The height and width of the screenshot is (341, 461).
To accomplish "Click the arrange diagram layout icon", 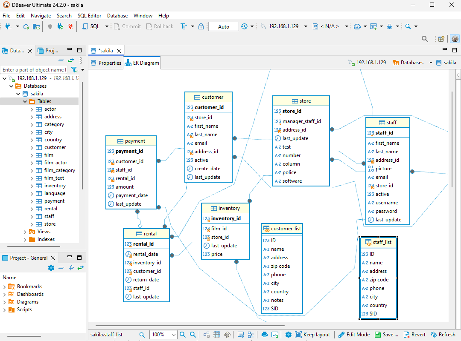I will [x=207, y=335].
